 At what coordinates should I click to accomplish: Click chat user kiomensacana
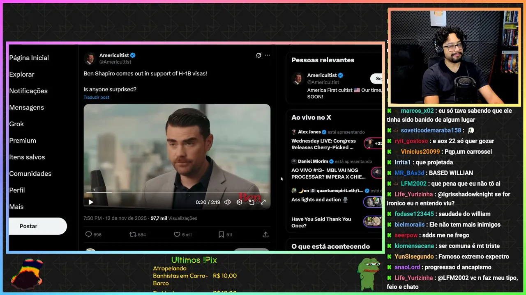[x=414, y=246]
